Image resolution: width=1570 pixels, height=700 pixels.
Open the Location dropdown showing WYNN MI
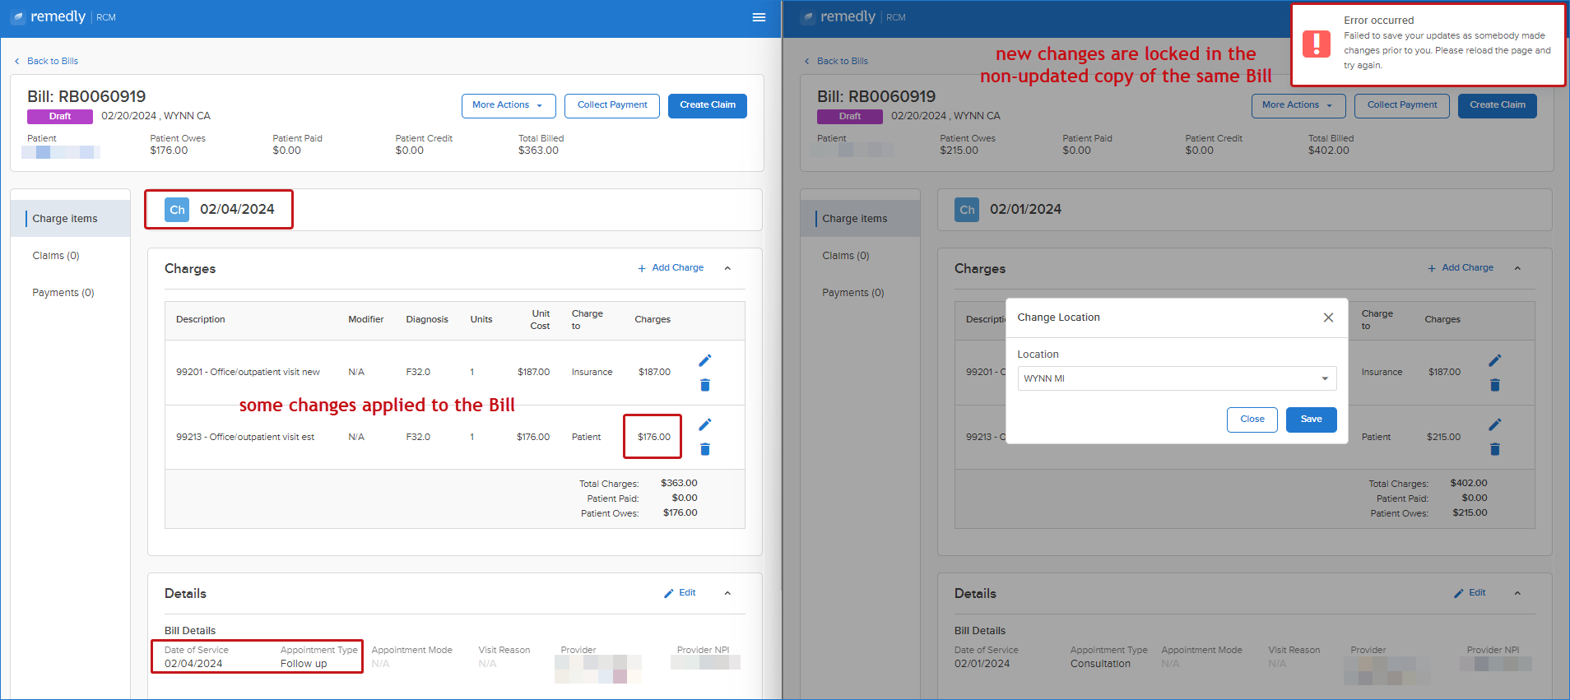tap(1177, 378)
